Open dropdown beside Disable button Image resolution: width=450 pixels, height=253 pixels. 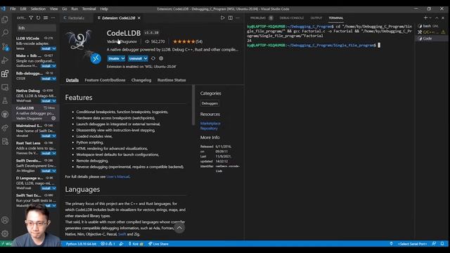(x=123, y=58)
